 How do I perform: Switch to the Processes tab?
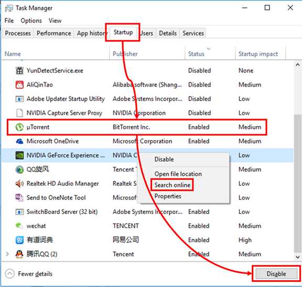coord(18,33)
